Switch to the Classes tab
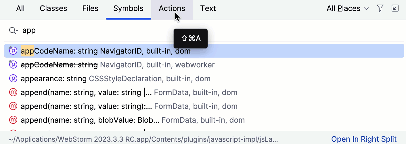 (53, 9)
